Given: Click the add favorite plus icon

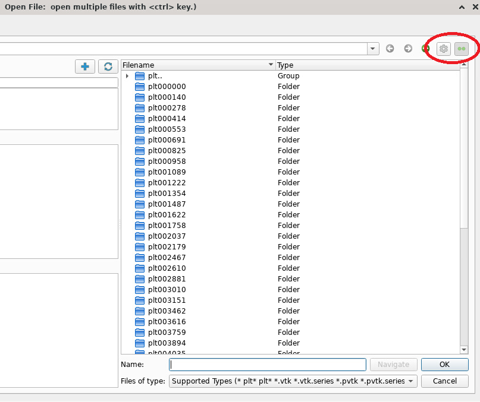Looking at the screenshot, I should (x=85, y=67).
